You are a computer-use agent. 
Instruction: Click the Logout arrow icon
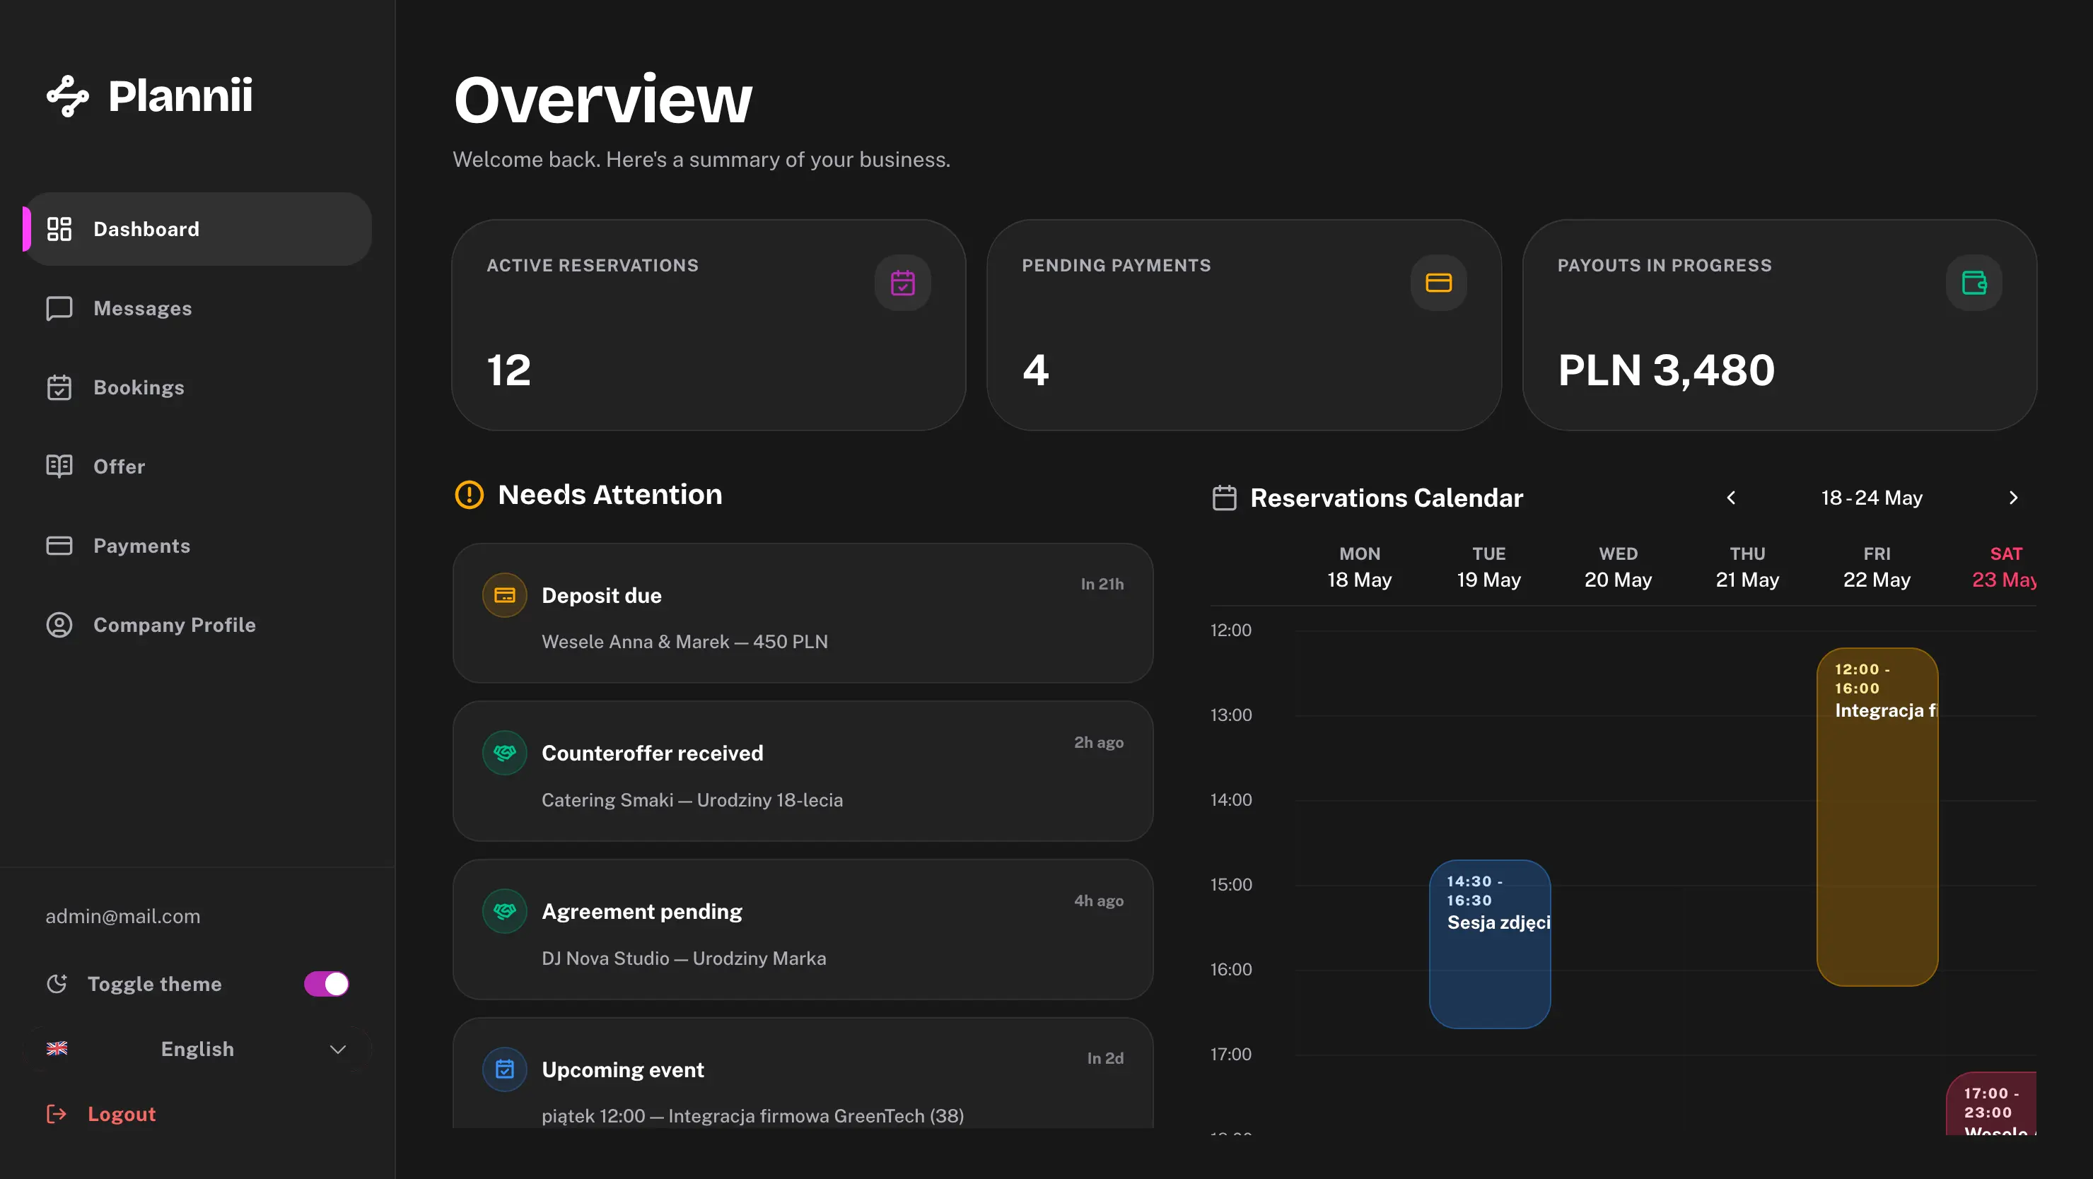pos(57,1114)
